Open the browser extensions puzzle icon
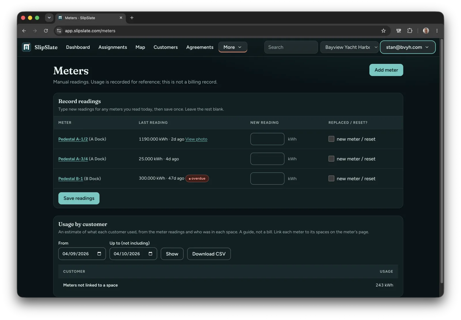This screenshot has width=461, height=320. pyautogui.click(x=410, y=31)
